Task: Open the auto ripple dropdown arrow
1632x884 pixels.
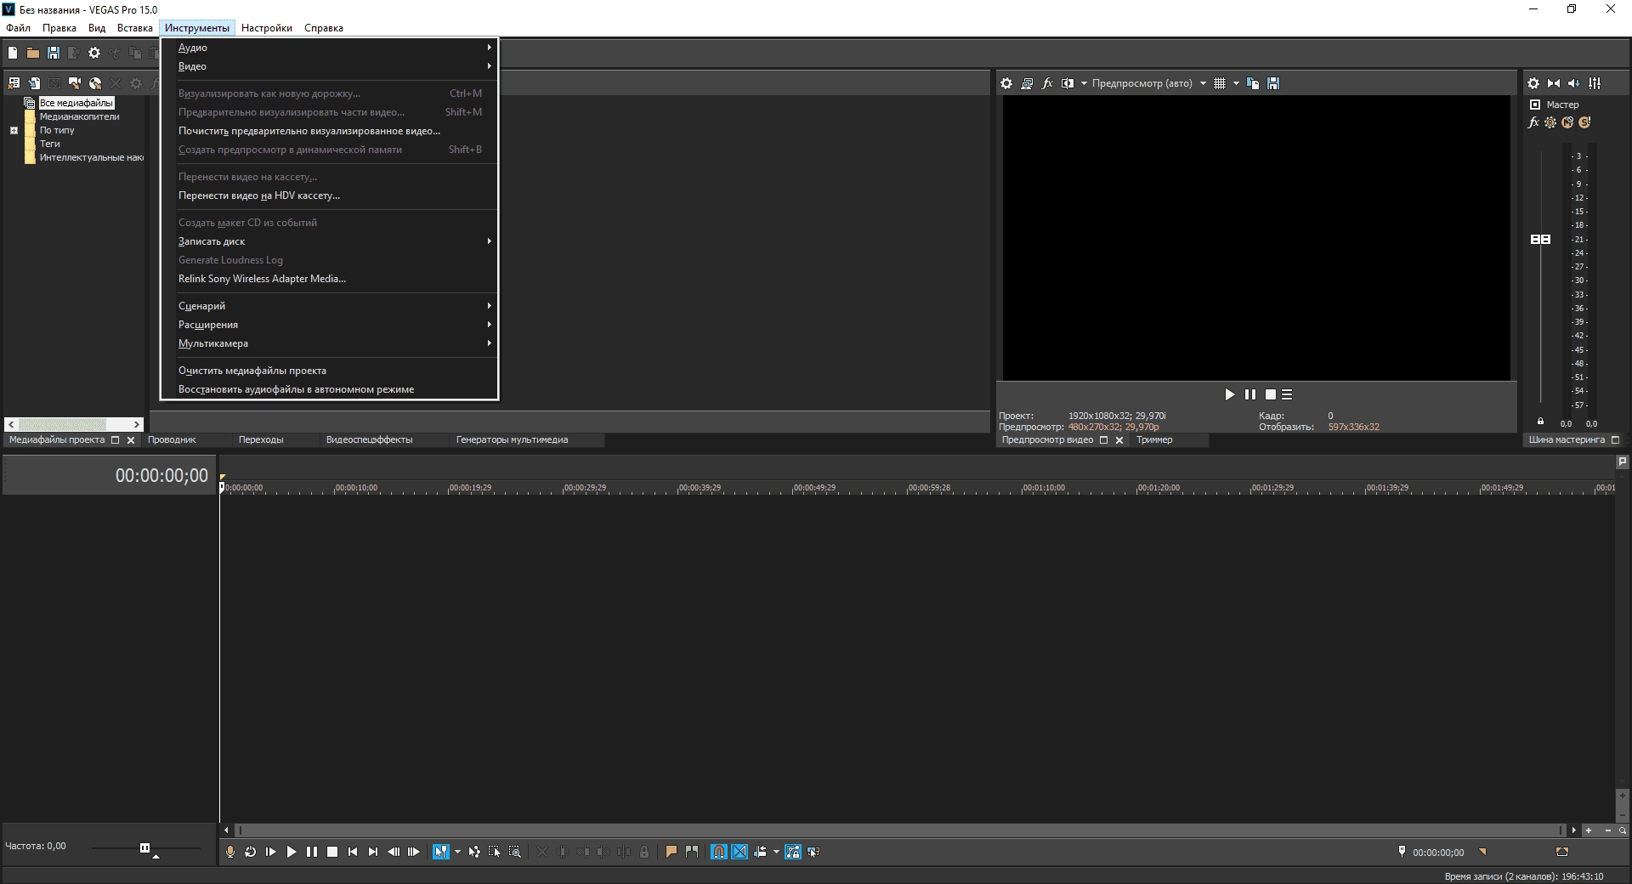Action: (776, 852)
